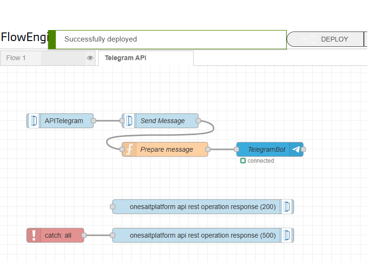Select the TelegramBot node

coord(266,149)
